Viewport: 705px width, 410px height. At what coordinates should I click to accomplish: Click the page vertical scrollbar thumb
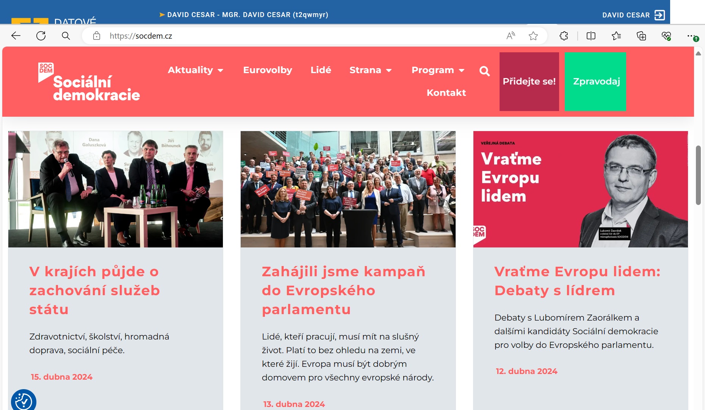coord(698,175)
